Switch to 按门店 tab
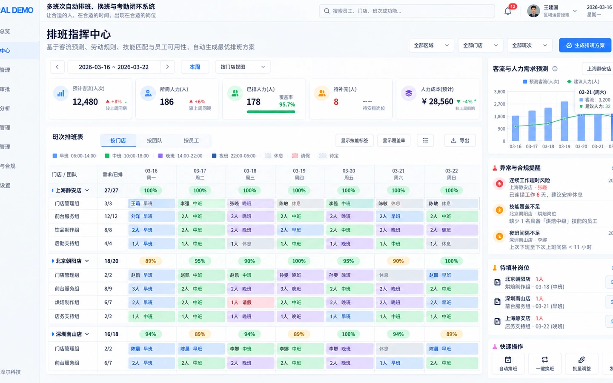The height and width of the screenshot is (383, 613). [x=118, y=140]
